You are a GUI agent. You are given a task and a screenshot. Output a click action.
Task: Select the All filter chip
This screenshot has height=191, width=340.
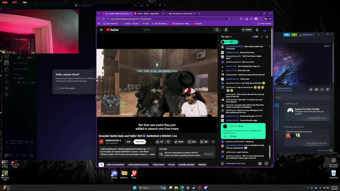pyautogui.click(x=101, y=165)
